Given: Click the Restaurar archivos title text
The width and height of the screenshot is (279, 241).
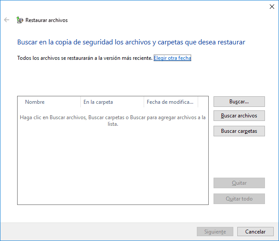Looking at the screenshot, I should coord(47,20).
